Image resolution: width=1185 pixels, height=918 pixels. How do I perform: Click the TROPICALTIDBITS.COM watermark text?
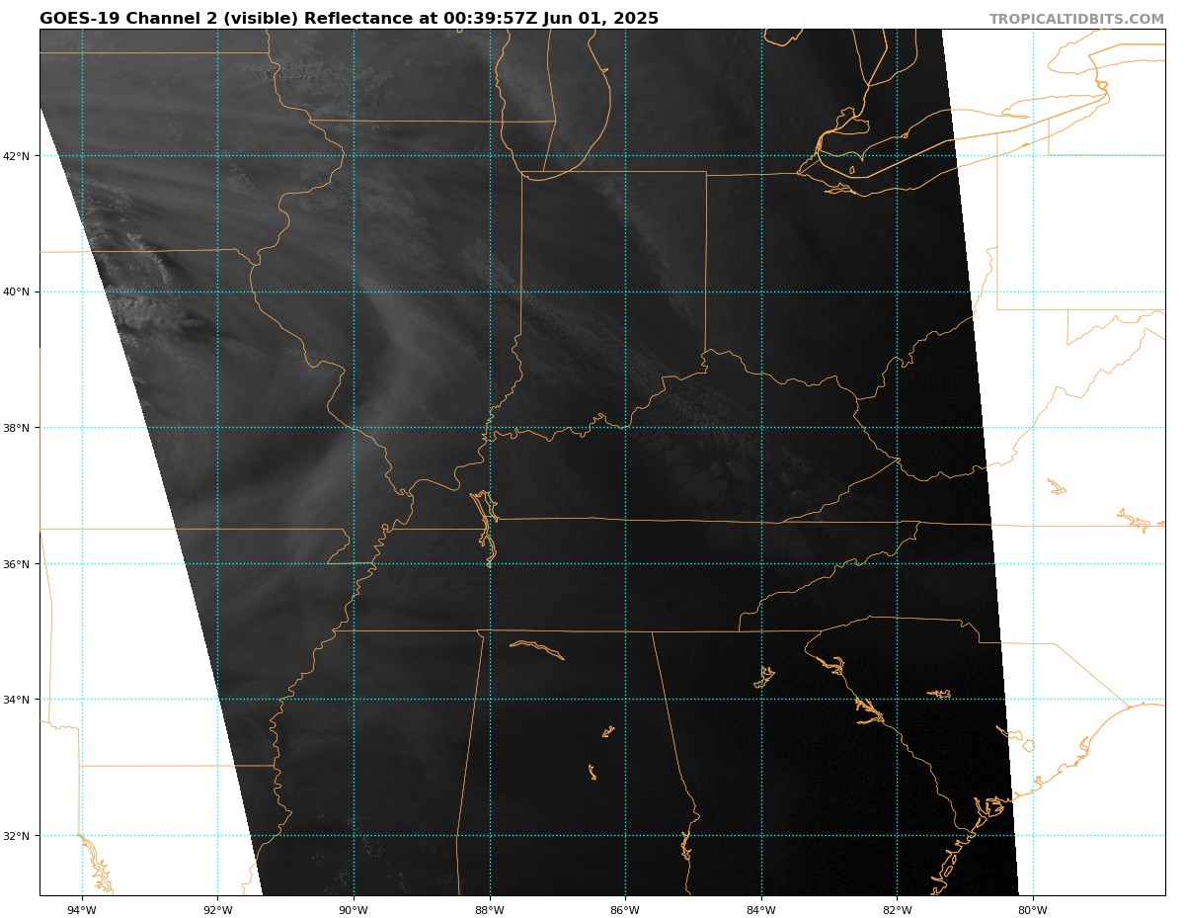tap(1076, 20)
